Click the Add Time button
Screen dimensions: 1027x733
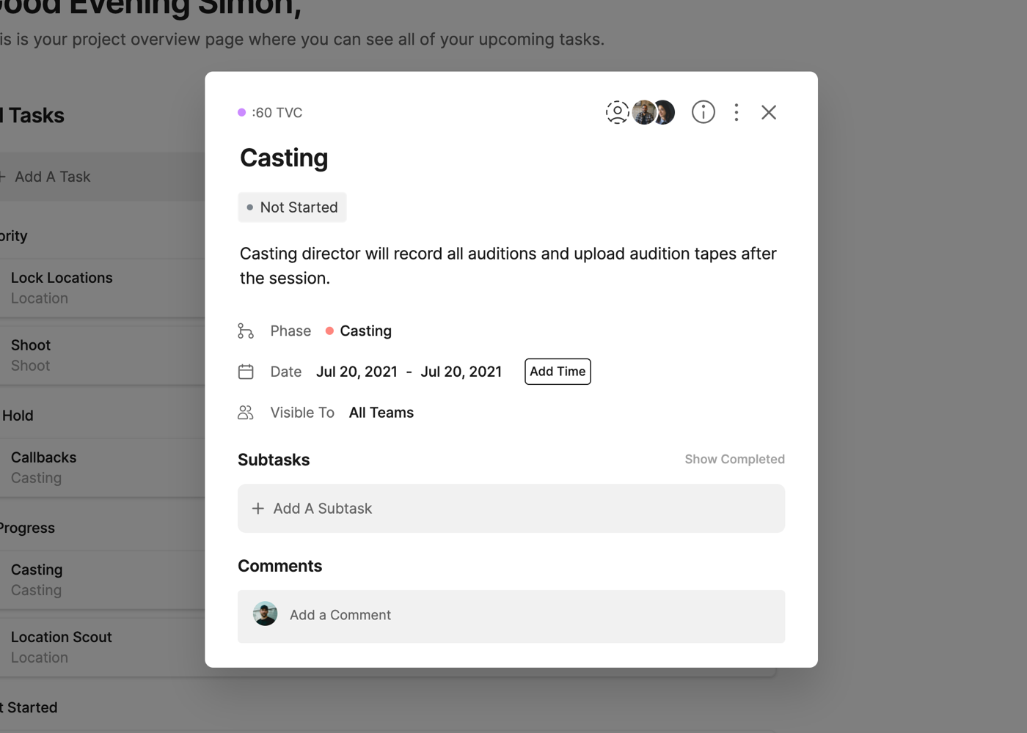(x=558, y=372)
